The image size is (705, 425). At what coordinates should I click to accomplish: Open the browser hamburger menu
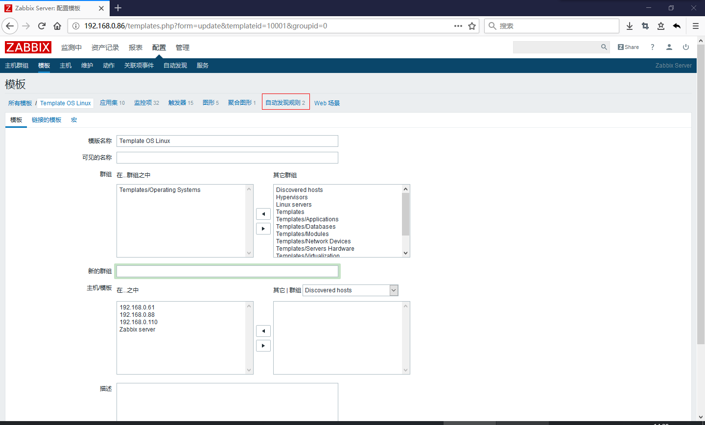click(x=695, y=26)
